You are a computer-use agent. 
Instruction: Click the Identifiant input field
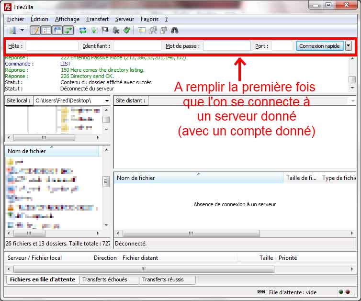click(137, 46)
